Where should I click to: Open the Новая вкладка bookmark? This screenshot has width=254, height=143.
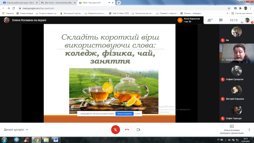pyautogui.click(x=25, y=13)
